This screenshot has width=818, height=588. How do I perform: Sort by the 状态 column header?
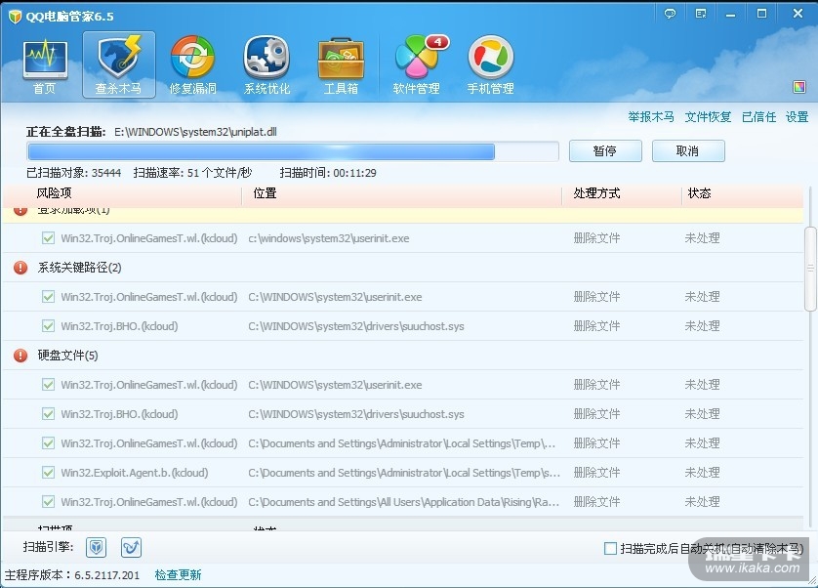[x=699, y=193]
